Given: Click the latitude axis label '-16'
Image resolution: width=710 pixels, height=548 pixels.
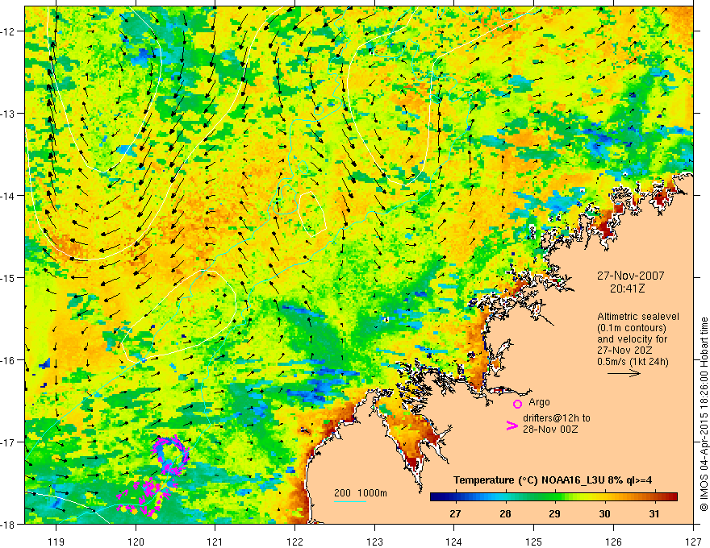Looking at the screenshot, I should coord(9,360).
